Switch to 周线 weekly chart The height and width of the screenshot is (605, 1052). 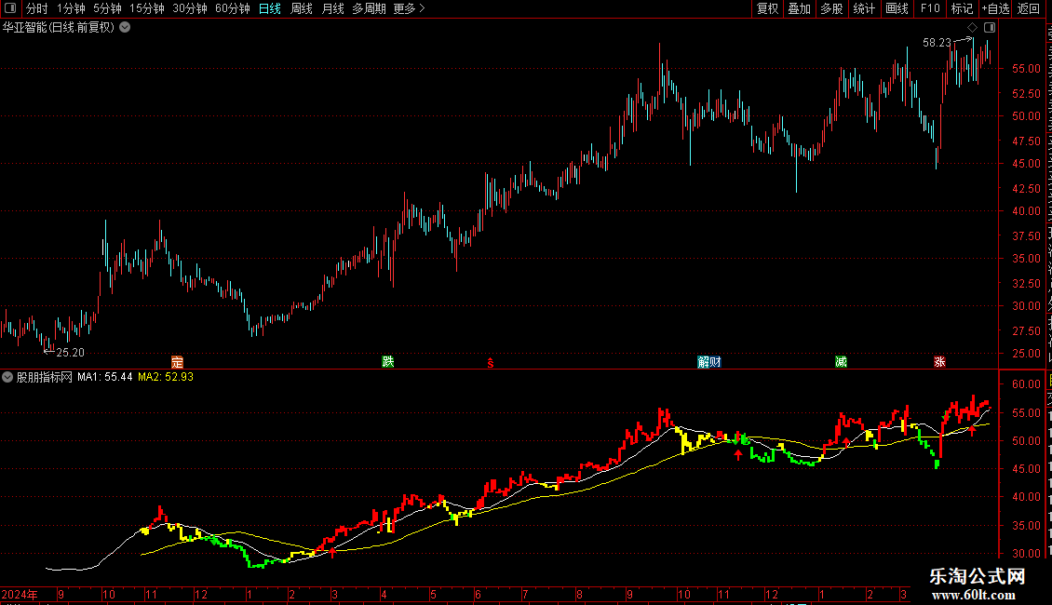tap(302, 8)
